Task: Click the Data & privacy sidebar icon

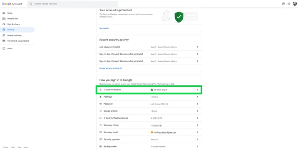Action: [x=4, y=24]
